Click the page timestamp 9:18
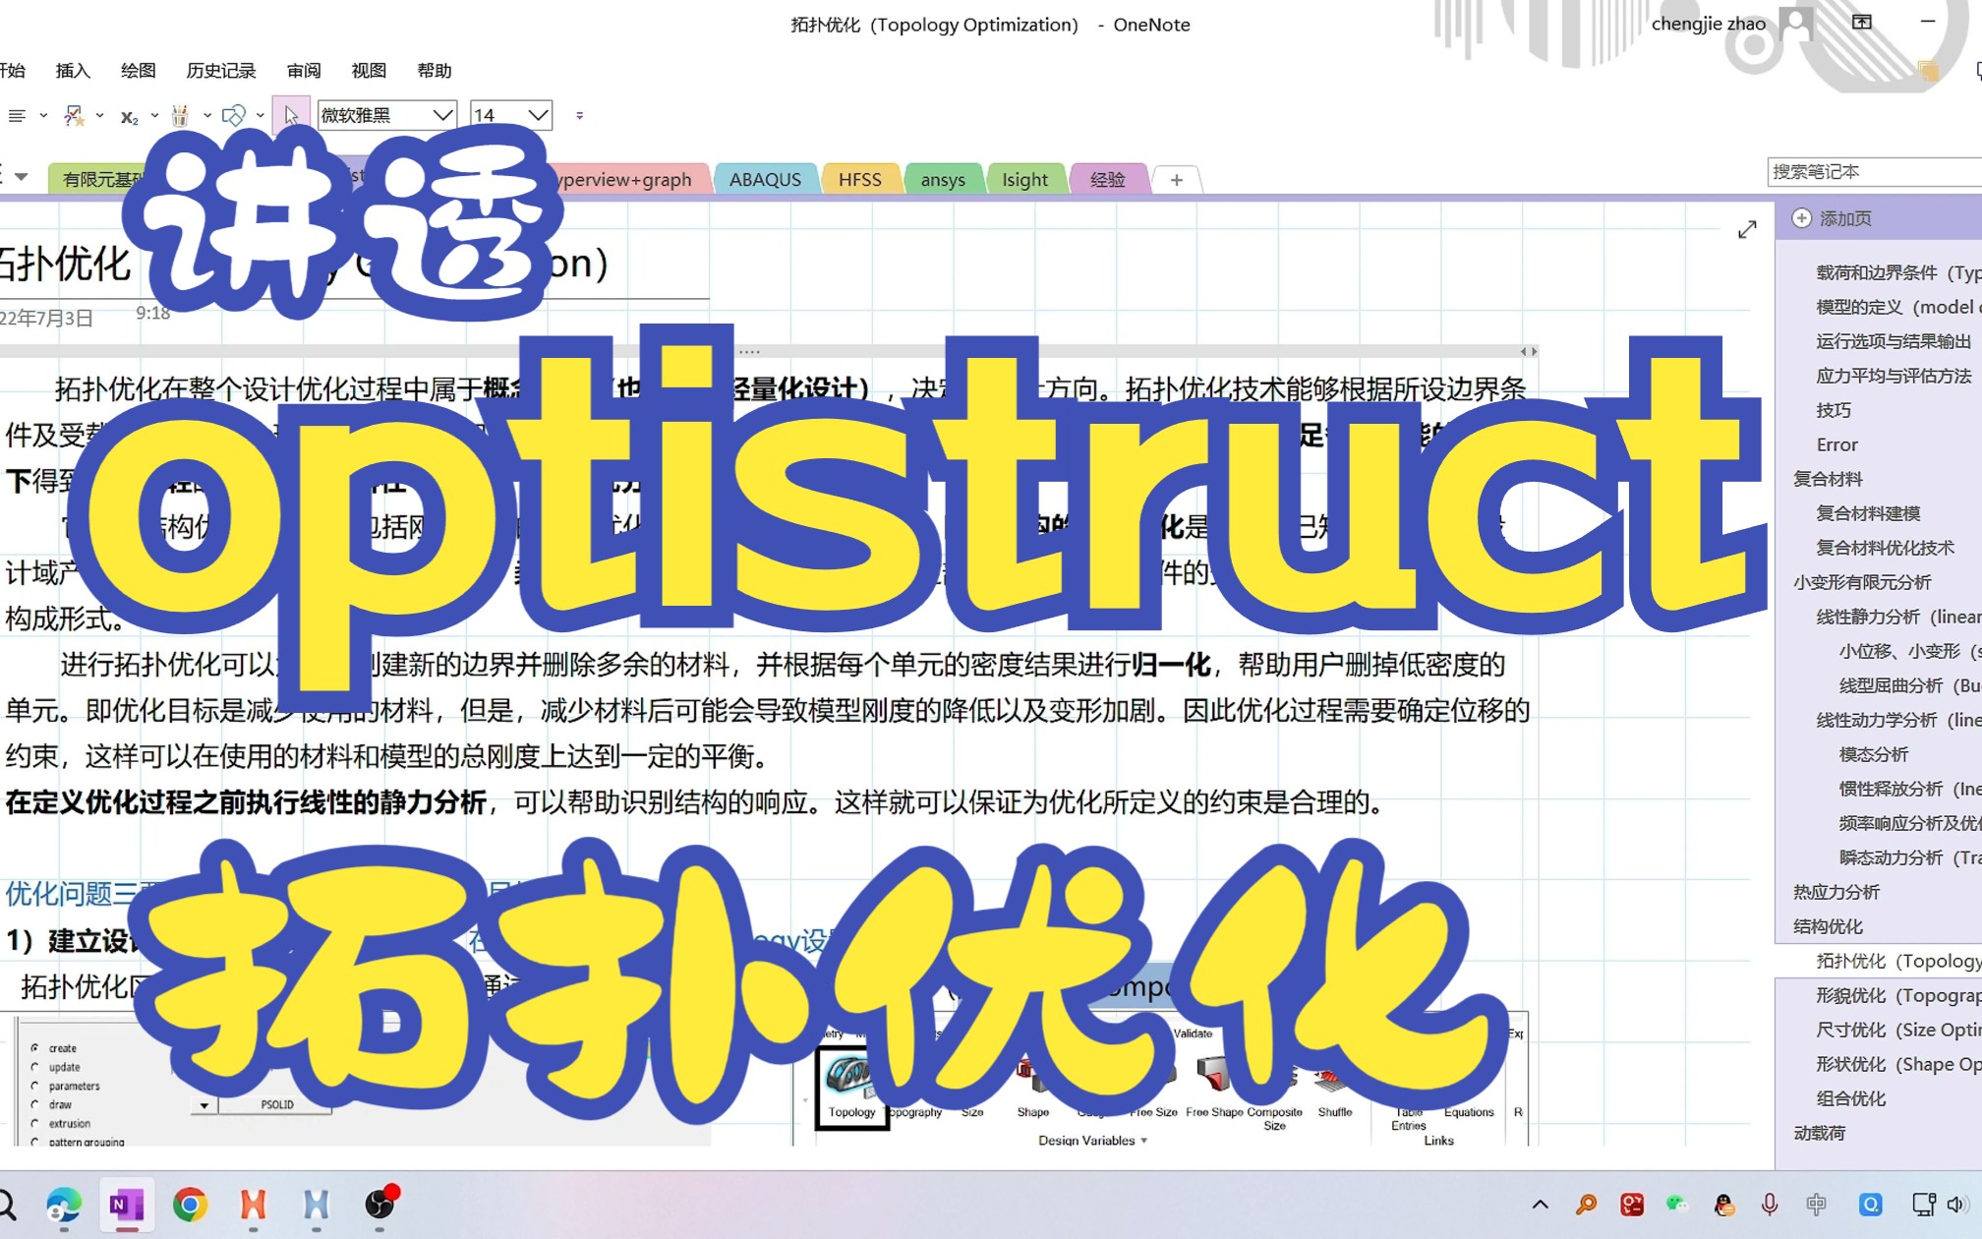 [152, 314]
